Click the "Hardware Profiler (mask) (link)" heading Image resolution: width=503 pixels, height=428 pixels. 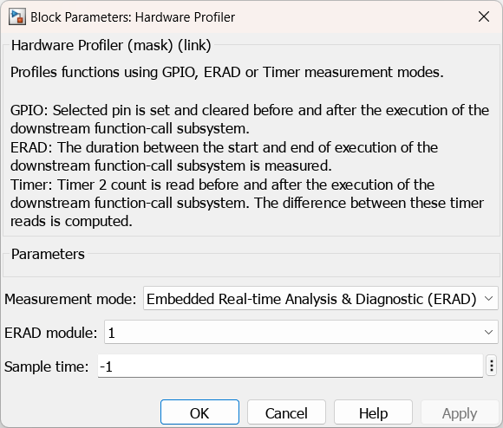click(x=111, y=45)
